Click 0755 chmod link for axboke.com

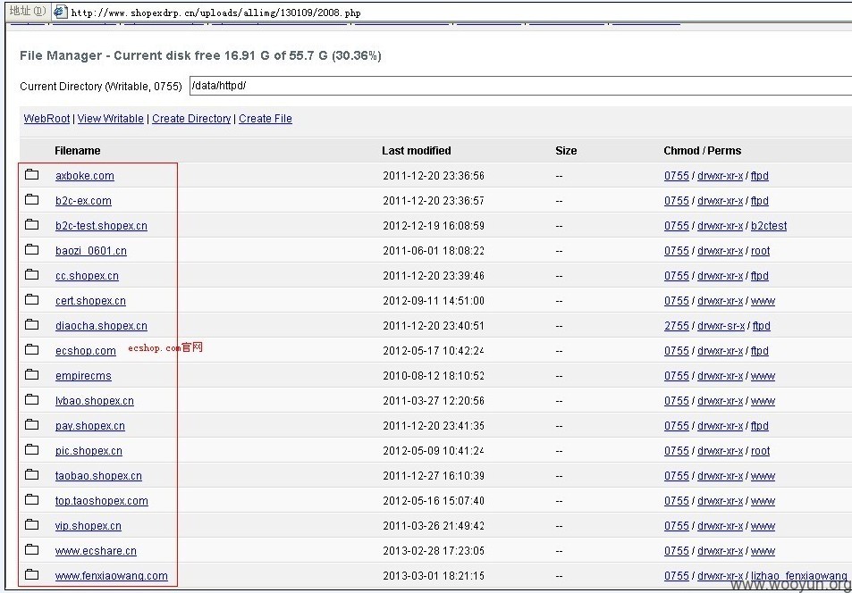coord(677,176)
